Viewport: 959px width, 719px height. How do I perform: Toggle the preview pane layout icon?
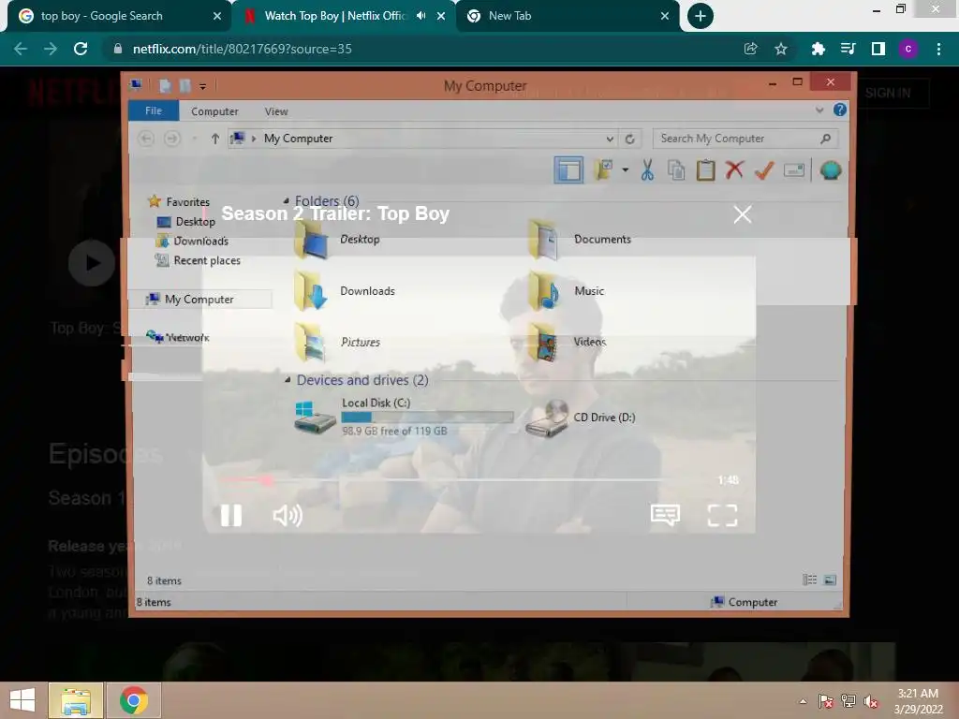point(568,170)
